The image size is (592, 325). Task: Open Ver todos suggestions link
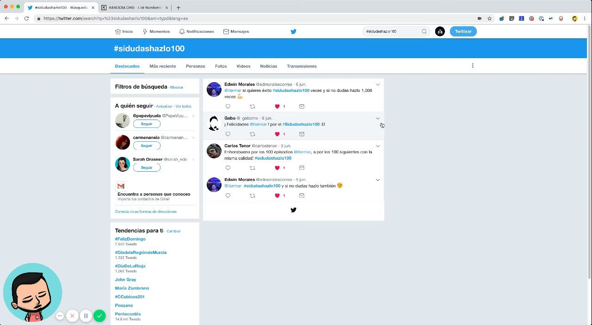184,106
